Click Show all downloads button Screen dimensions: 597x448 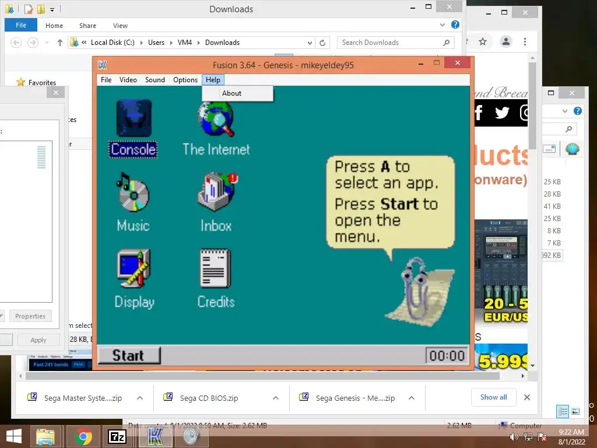(493, 397)
